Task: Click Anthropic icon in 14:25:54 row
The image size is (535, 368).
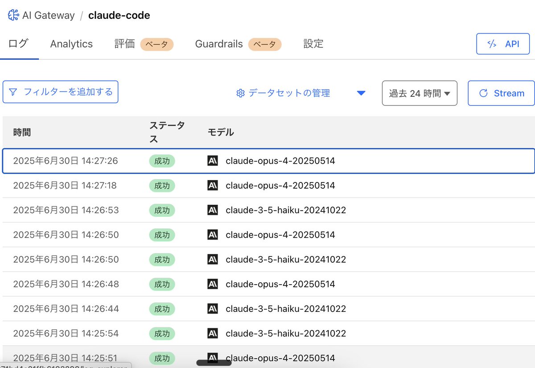Action: coord(213,333)
